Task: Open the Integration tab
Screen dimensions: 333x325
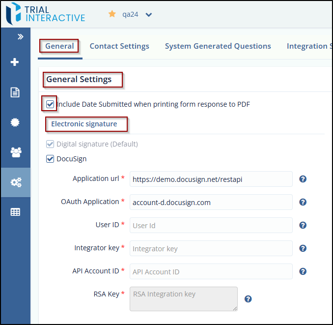Action: [309, 46]
